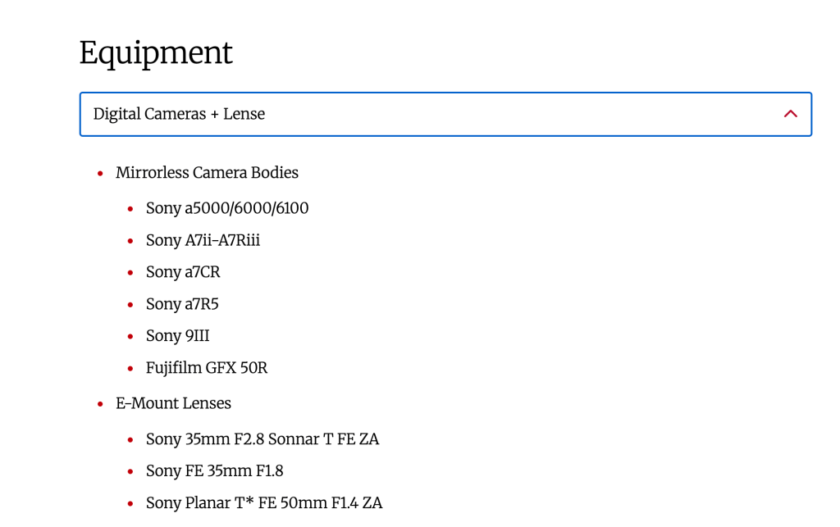Click the Sony a7R5 entry
The image size is (840, 527).
(x=181, y=304)
